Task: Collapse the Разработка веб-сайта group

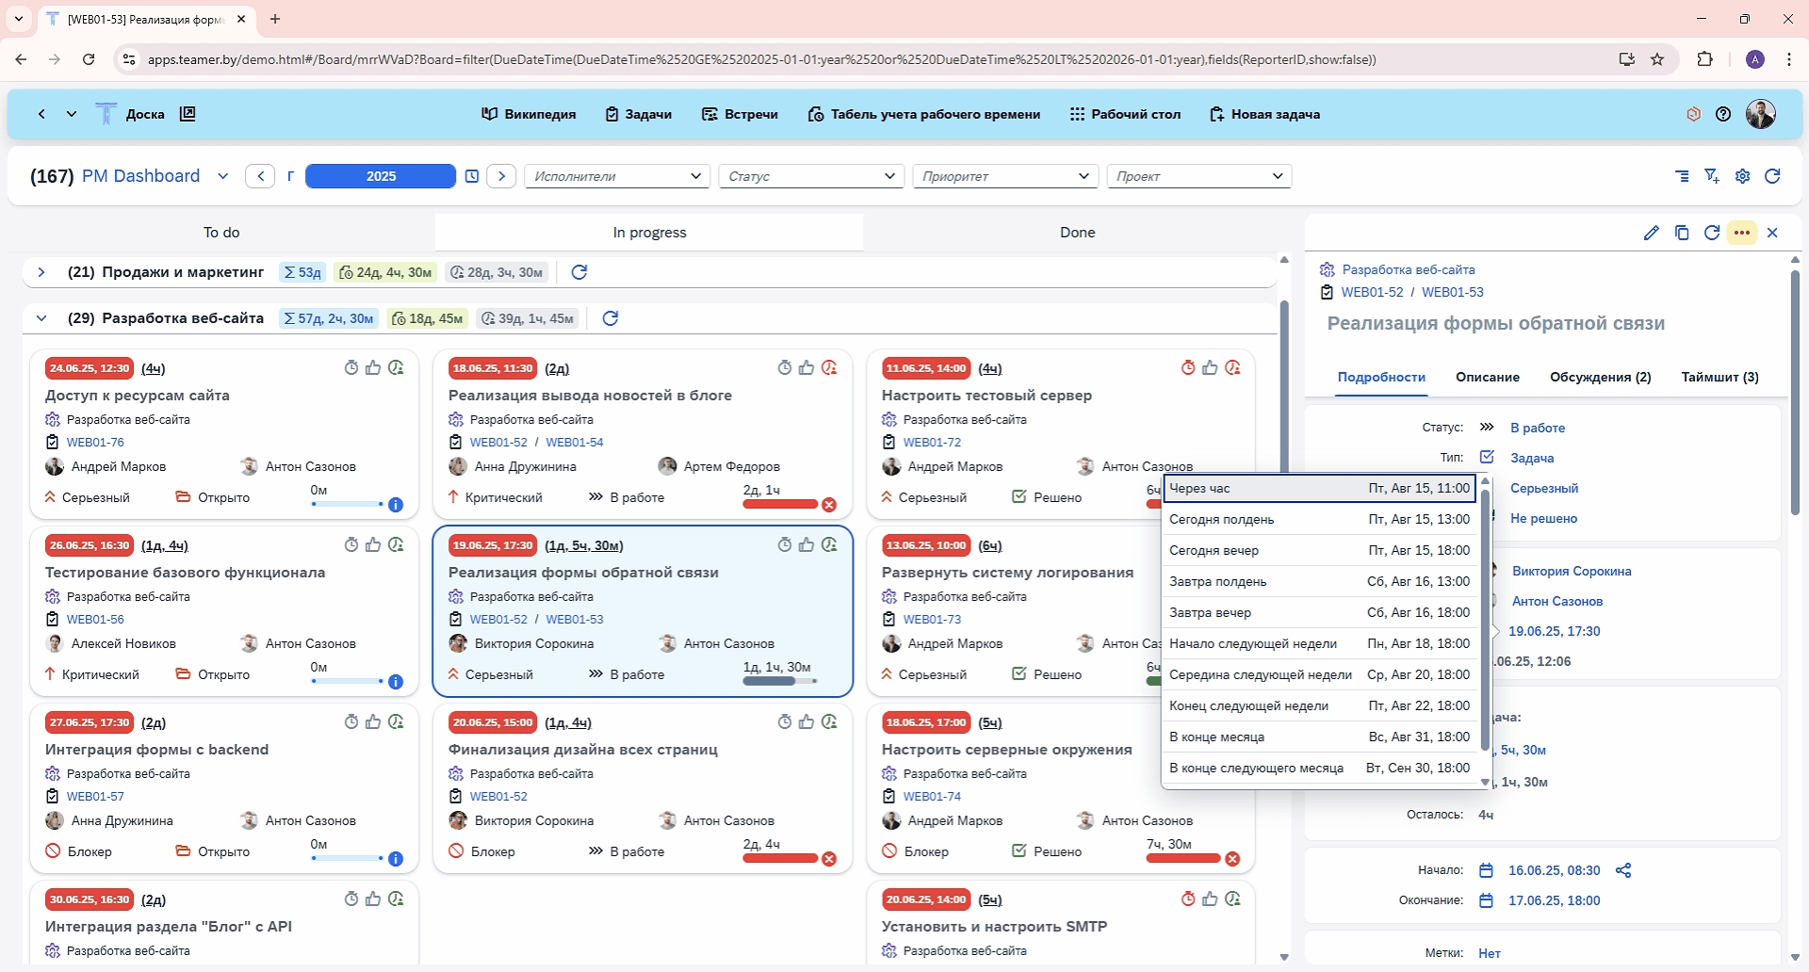Action: [41, 318]
